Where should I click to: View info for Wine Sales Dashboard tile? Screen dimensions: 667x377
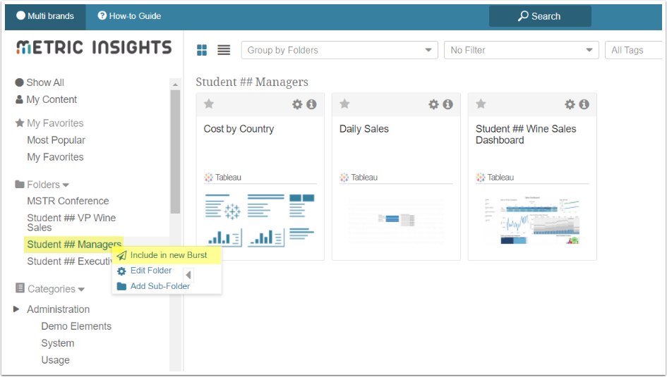(584, 104)
